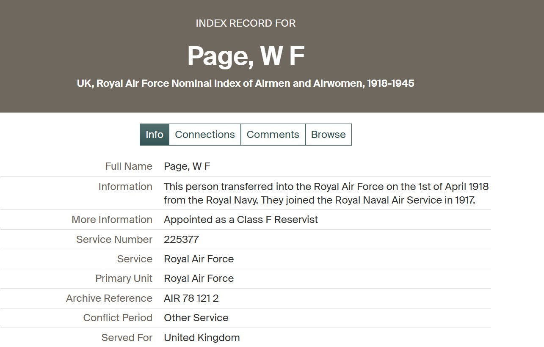Click the Primary Unit value 'Royal Air Force'

[x=199, y=278]
